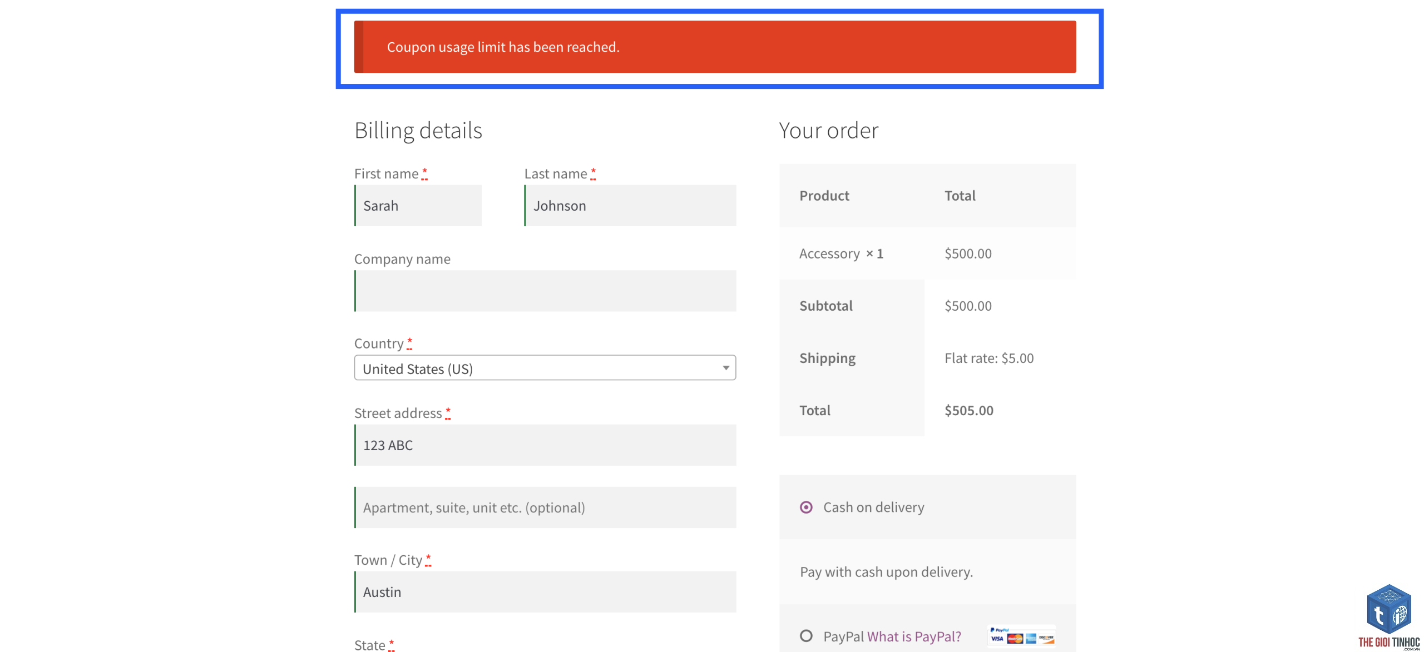The width and height of the screenshot is (1424, 652).
Task: Click the PayPal accepted cards icon
Action: 1022,636
